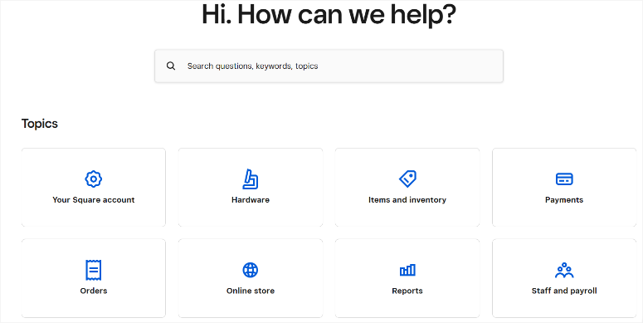Open the Payments help topic
Screen dimensions: 643x323
click(564, 187)
